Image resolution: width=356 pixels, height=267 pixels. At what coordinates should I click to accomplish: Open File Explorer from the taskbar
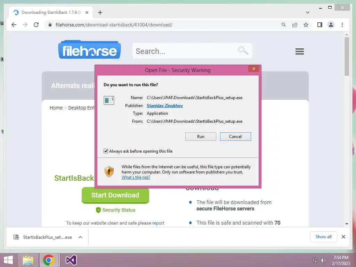coord(28,260)
